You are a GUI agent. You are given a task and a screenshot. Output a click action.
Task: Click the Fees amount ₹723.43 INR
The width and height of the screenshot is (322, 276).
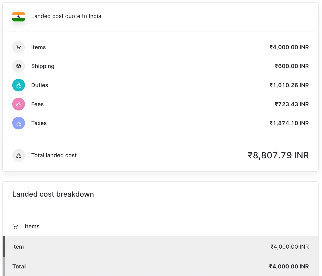tap(292, 104)
